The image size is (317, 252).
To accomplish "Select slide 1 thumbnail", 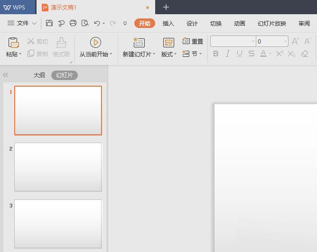I will [x=58, y=110].
